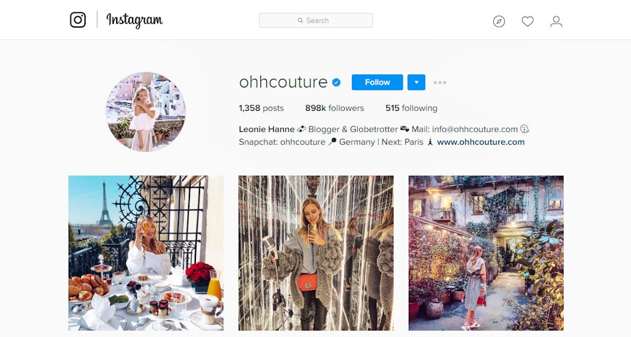The image size is (631, 337).
Task: Open the mirror room selfie post
Action: click(x=316, y=253)
